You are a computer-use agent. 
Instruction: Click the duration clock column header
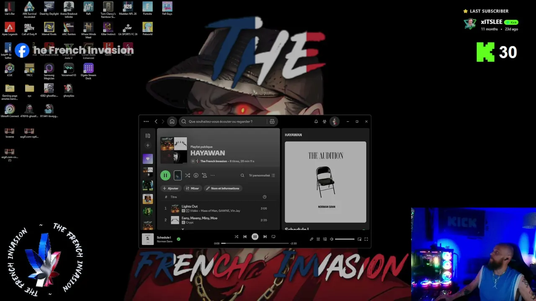[x=265, y=197]
